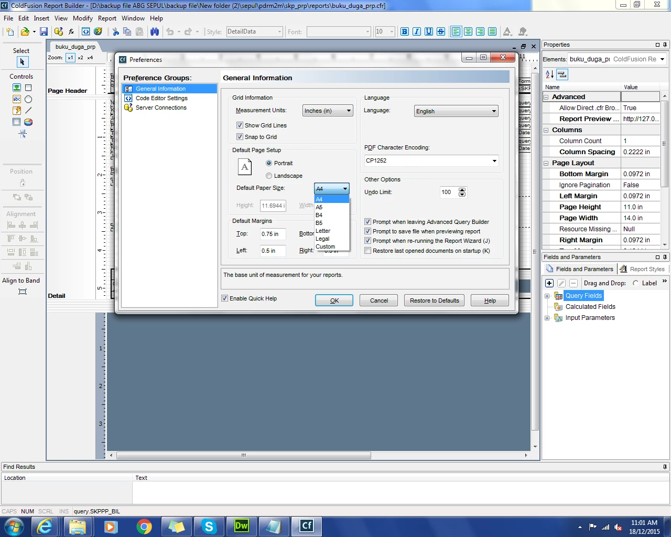Toggle Underline formatting in the toolbar
Screen dimensions: 671x537
click(x=429, y=31)
